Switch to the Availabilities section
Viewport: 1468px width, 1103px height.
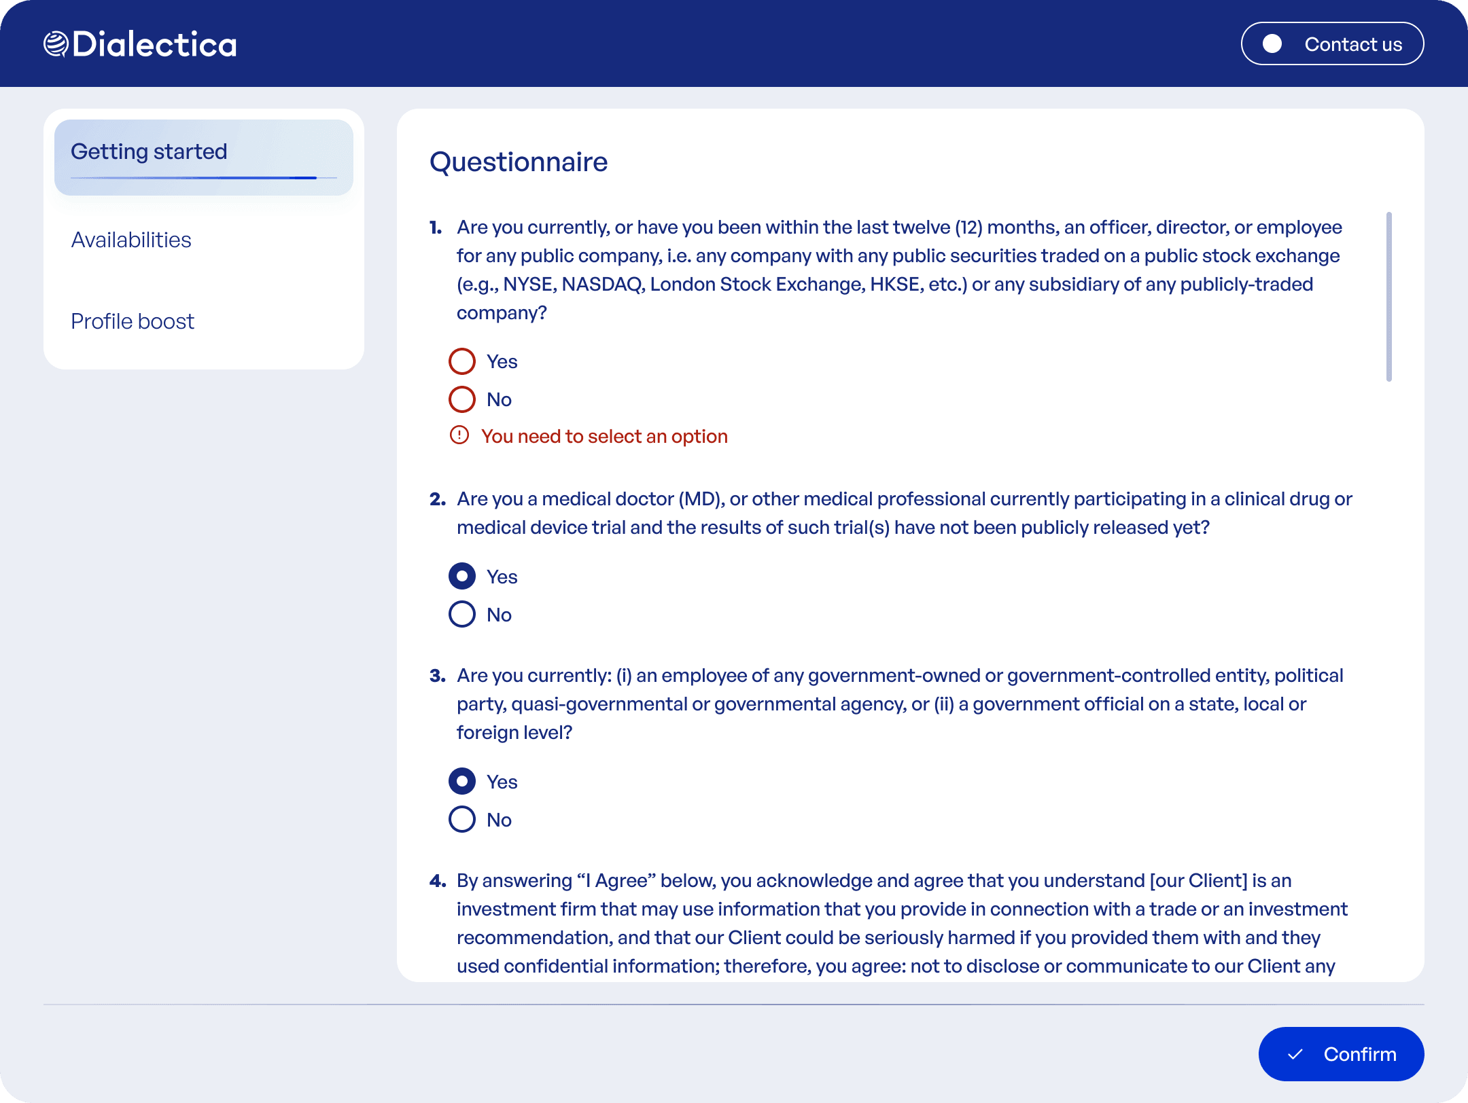pos(131,240)
